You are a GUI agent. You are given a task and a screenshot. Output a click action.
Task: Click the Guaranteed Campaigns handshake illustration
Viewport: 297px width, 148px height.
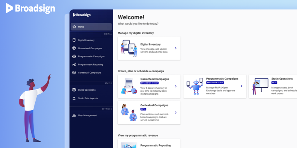pyautogui.click(x=129, y=86)
